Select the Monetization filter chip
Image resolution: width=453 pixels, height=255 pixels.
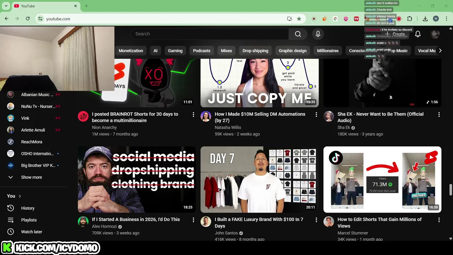(131, 51)
